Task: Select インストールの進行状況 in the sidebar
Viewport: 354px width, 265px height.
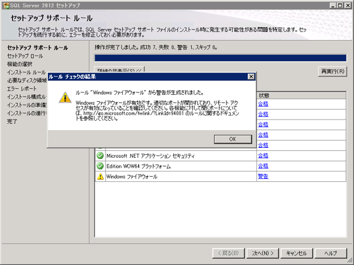Action: [27, 113]
